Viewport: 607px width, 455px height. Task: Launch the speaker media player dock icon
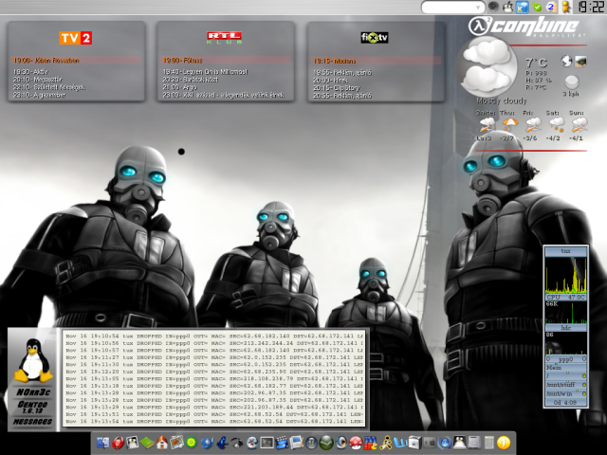pos(340,443)
